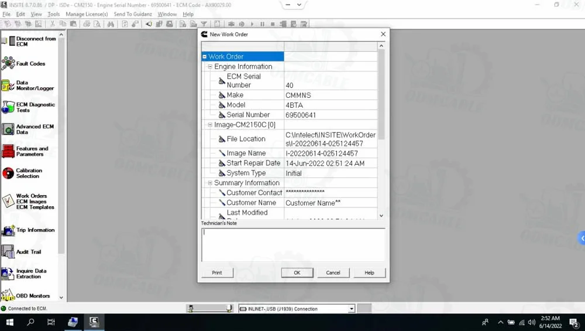585x331 pixels.
Task: Open Data Monitor/Logger from sidebar
Action: point(8,86)
